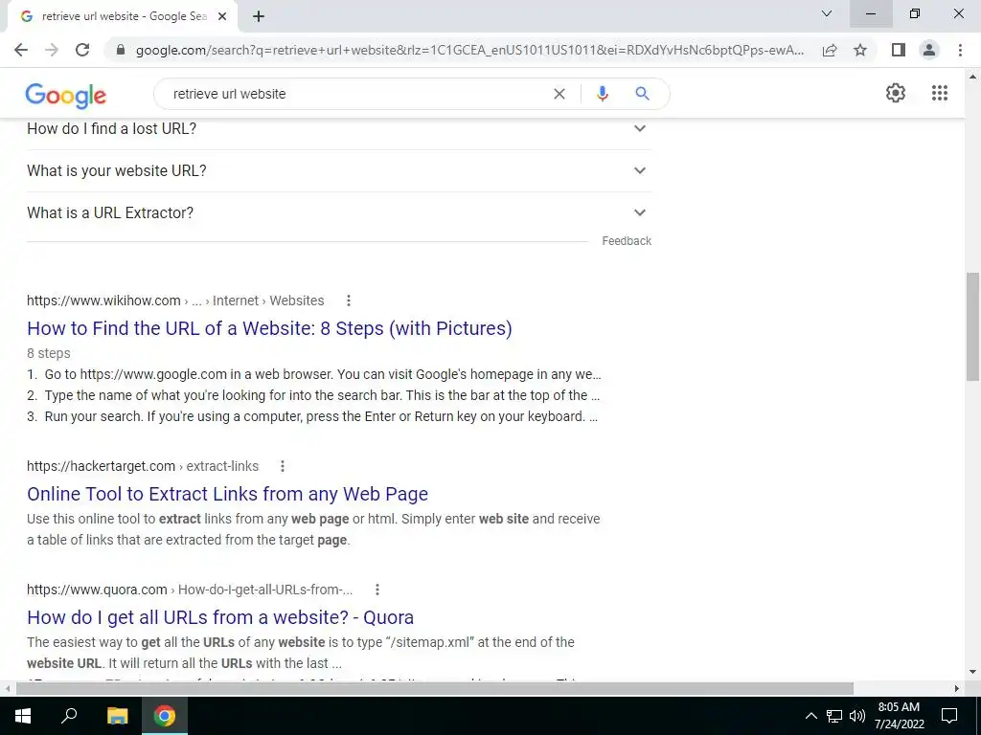Open taskbar search

(69, 716)
